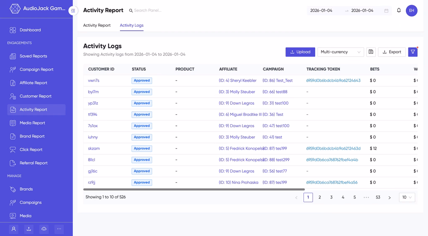Click the start date 2026-01-04 field
Image resolution: width=428 pixels, height=236 pixels.
coord(321,10)
